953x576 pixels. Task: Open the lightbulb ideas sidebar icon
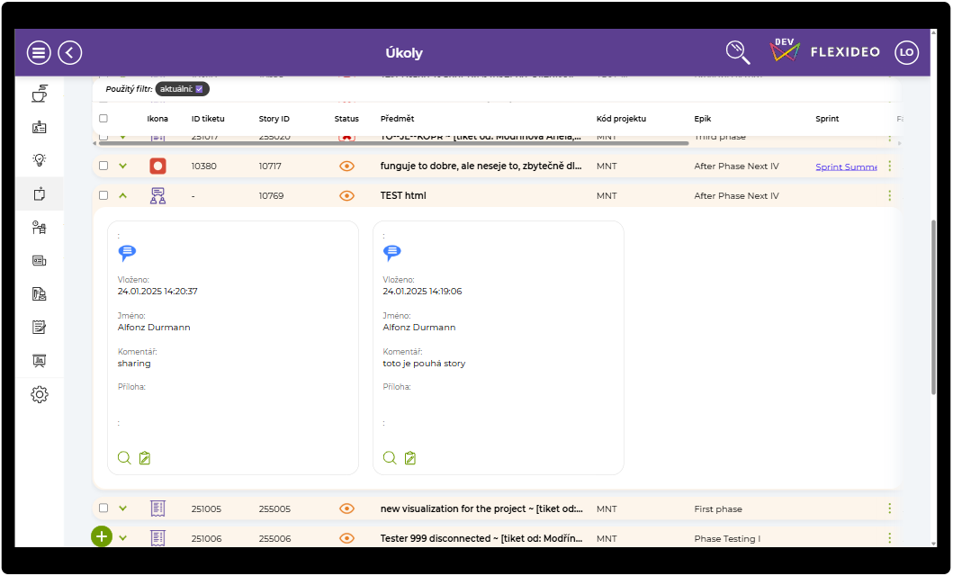pyautogui.click(x=40, y=160)
